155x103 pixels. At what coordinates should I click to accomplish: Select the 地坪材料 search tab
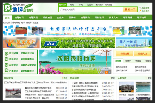(x=63, y=5)
